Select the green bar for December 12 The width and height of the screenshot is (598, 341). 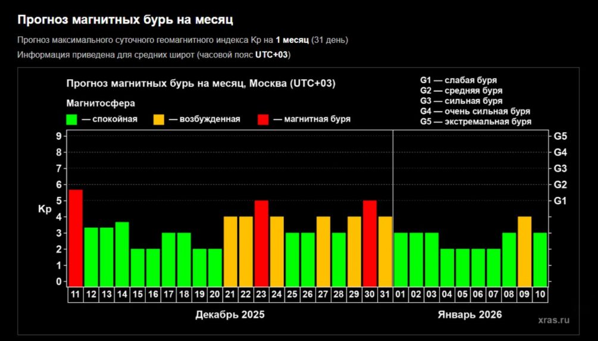[x=91, y=256]
